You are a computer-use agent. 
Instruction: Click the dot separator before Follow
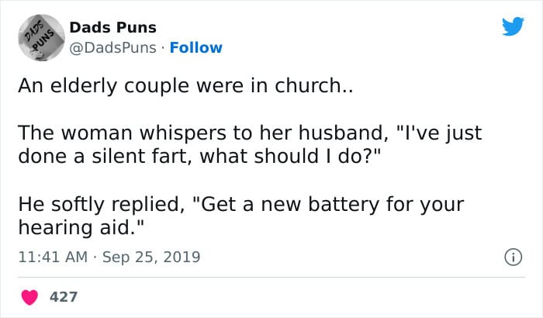[163, 48]
